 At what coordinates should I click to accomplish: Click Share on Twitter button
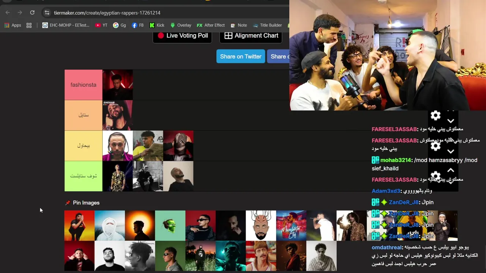[241, 56]
